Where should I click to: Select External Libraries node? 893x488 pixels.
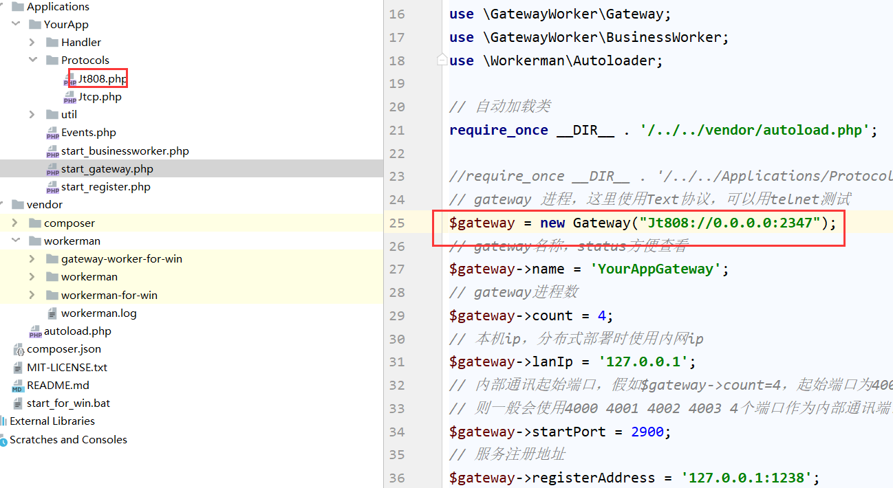pyautogui.click(x=52, y=421)
